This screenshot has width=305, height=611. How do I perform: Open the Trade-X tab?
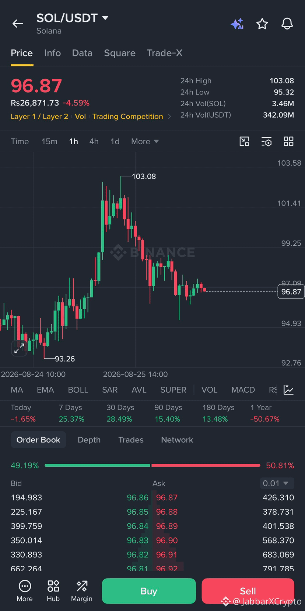[x=165, y=53]
